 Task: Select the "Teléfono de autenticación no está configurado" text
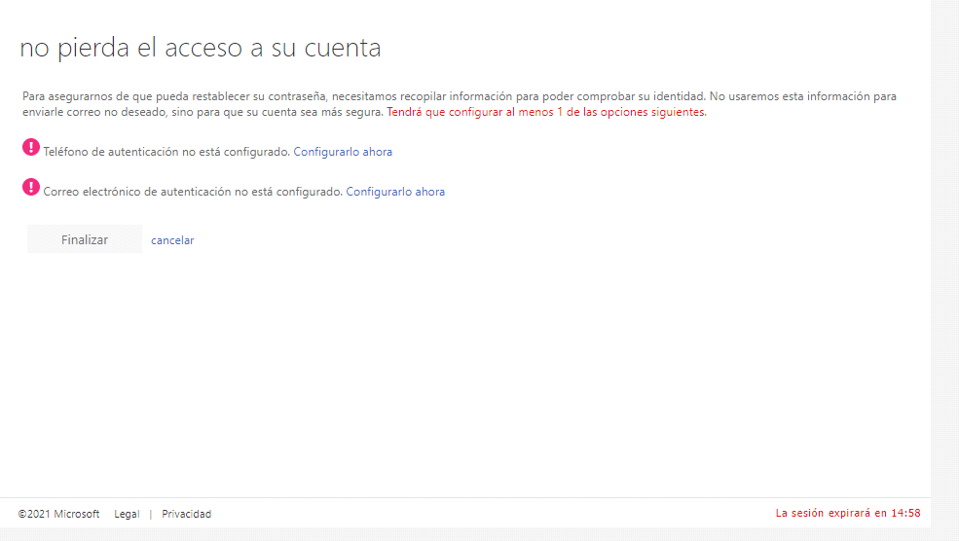point(166,152)
